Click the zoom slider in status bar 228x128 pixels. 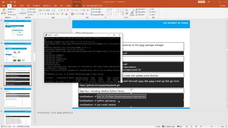[212, 127]
